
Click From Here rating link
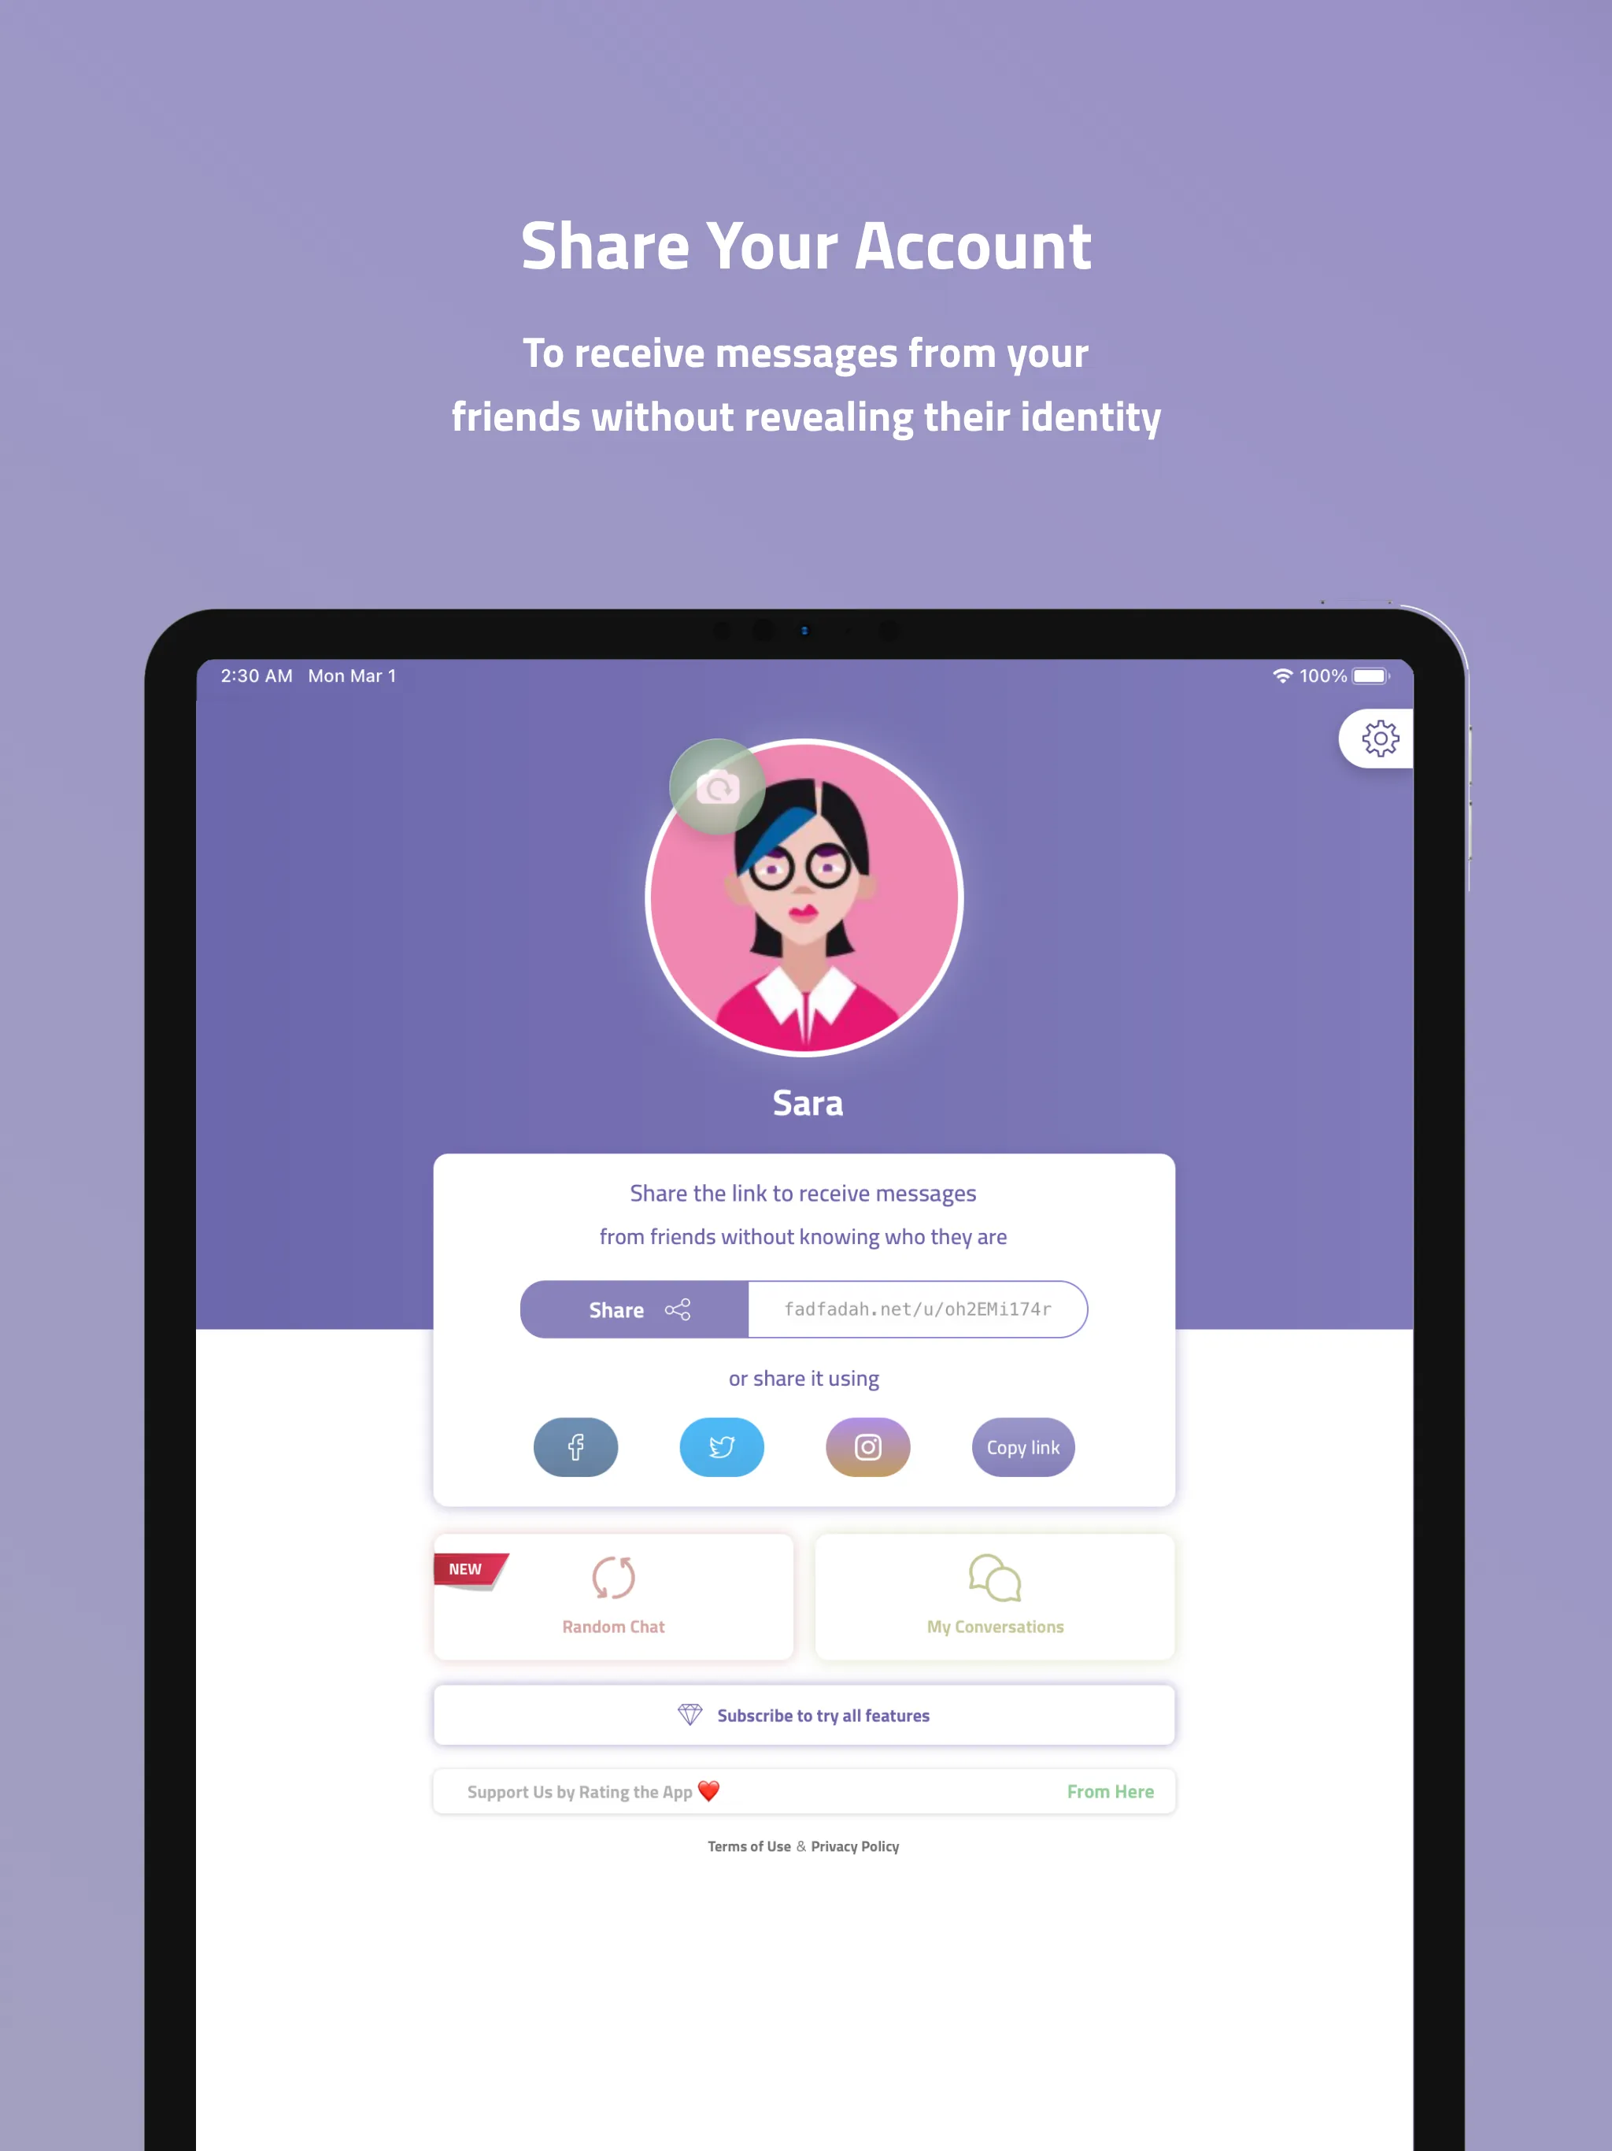tap(1111, 1792)
